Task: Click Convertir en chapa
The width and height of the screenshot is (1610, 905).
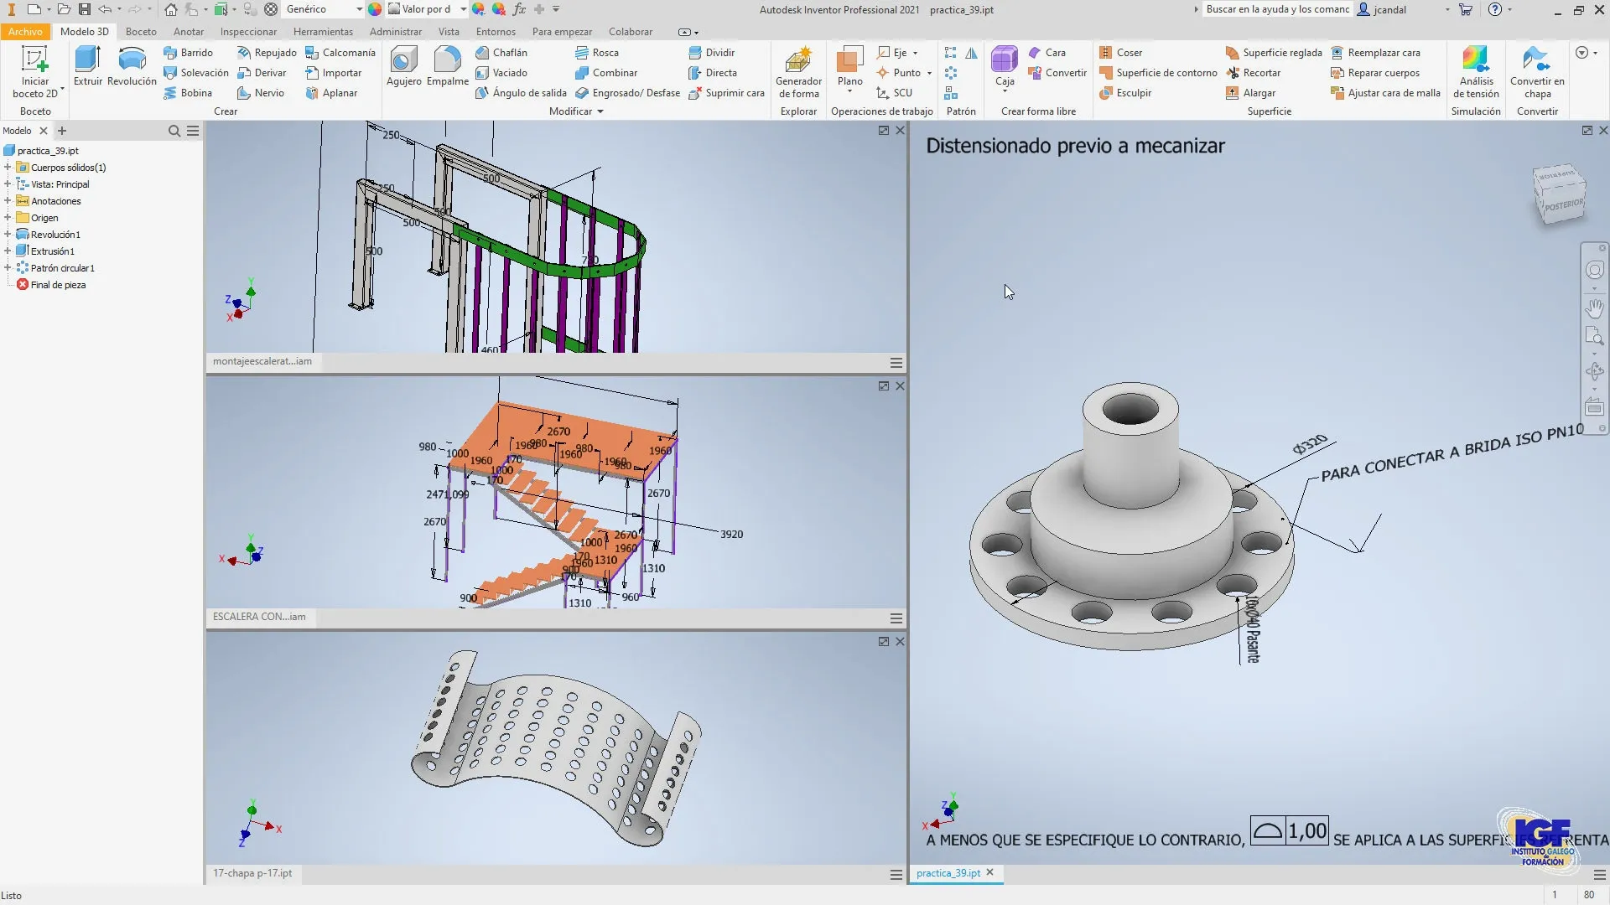Action: tap(1537, 73)
